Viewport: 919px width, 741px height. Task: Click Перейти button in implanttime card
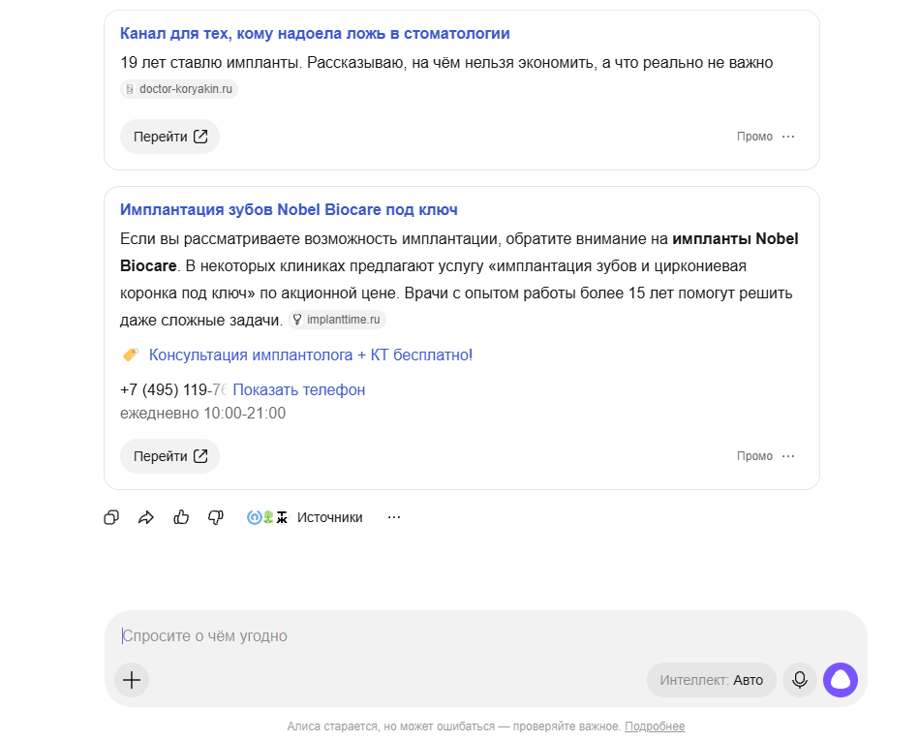pyautogui.click(x=170, y=456)
